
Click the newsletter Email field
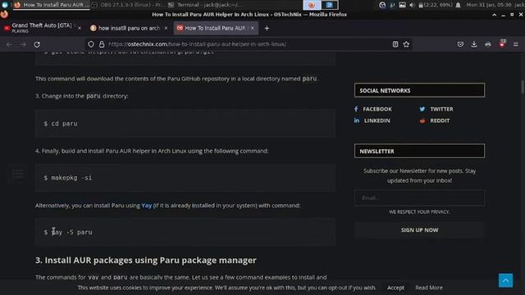click(419, 197)
